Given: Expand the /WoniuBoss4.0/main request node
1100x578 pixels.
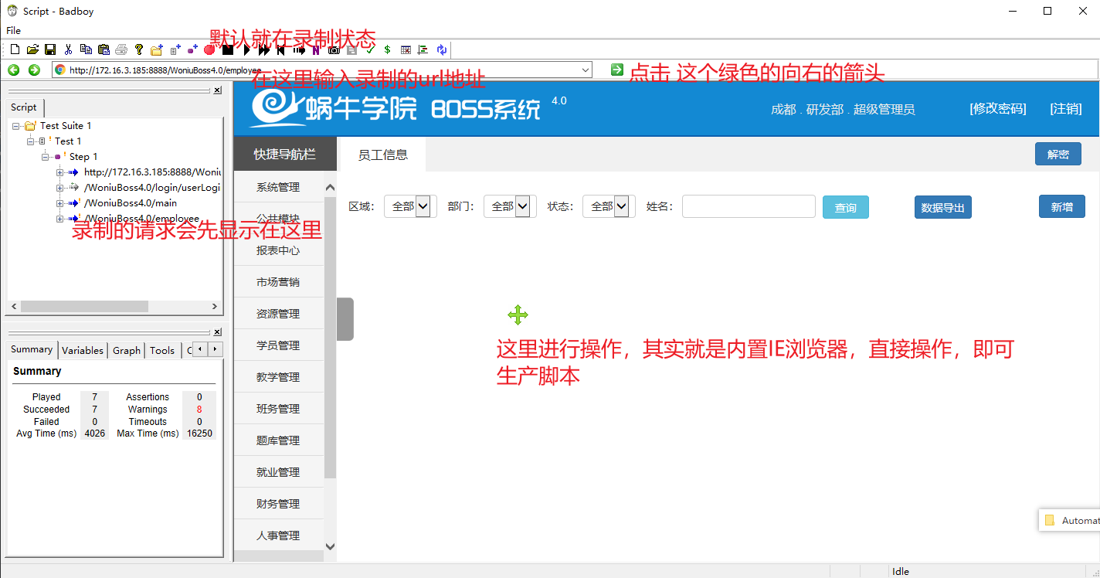Looking at the screenshot, I should [x=60, y=203].
